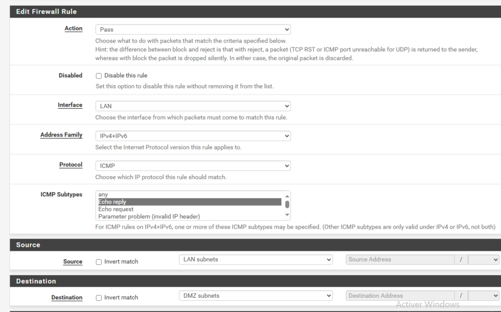Click the underlined Address Family link
The width and height of the screenshot is (501, 312).
[x=61, y=135]
